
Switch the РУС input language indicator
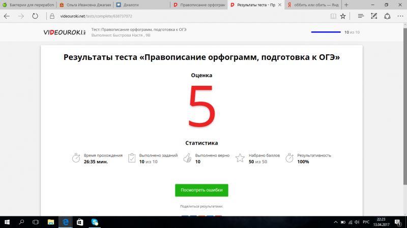point(365,222)
